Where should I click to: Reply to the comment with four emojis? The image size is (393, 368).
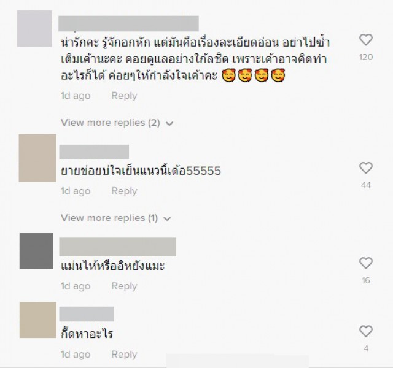pos(124,96)
